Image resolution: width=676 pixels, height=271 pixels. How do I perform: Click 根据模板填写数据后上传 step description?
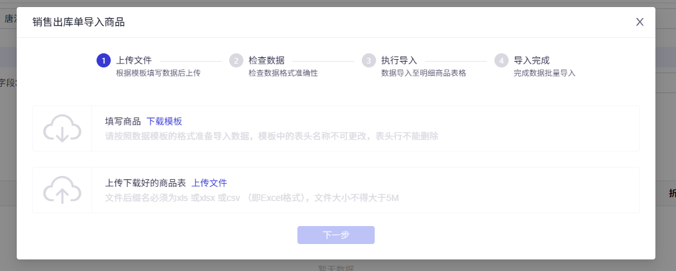tap(158, 73)
